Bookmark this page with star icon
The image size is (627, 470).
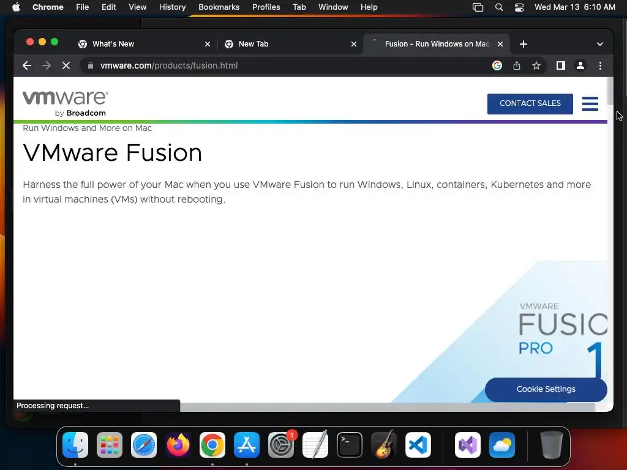pyautogui.click(x=536, y=65)
